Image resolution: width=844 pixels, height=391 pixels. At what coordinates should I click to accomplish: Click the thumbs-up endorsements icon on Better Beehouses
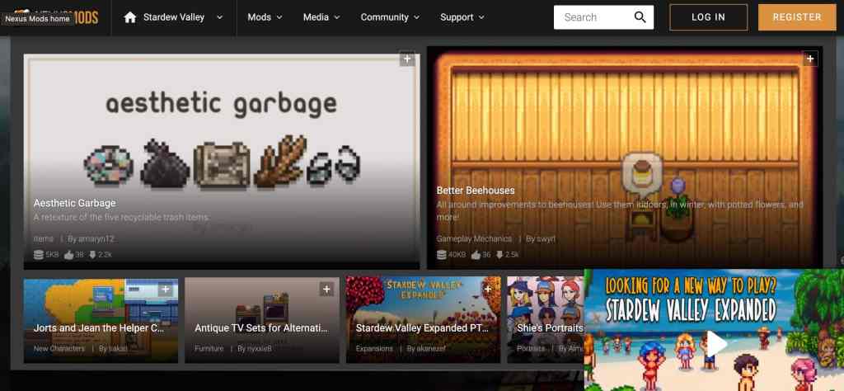coord(476,255)
